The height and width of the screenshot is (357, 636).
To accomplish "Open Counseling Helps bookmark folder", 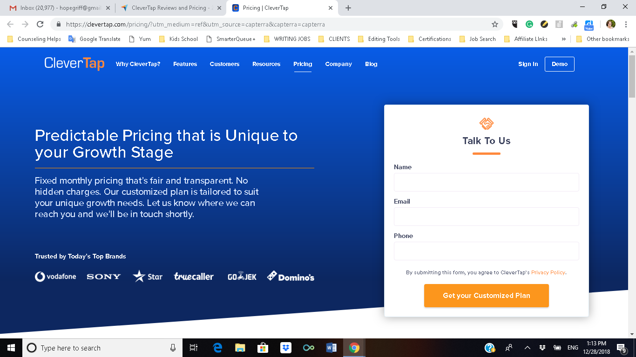I will [x=34, y=39].
